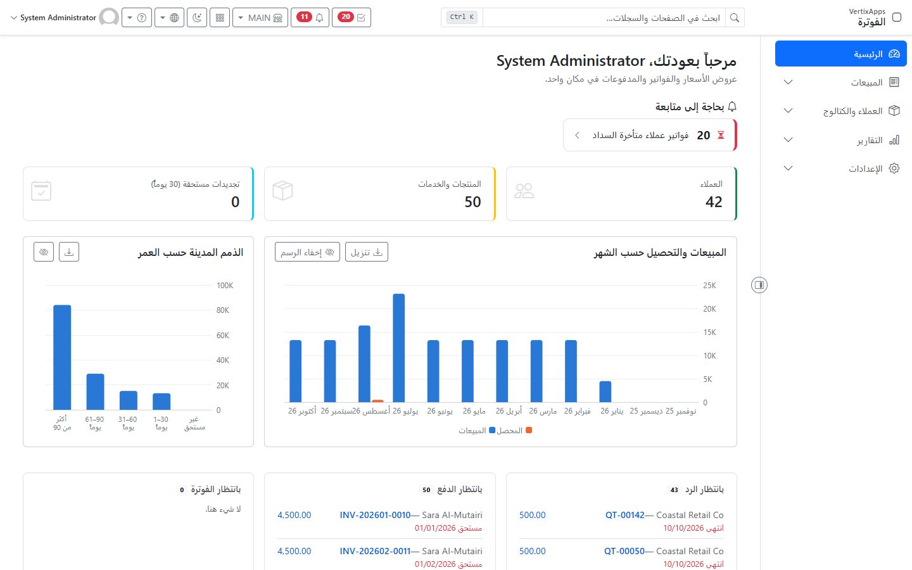This screenshot has height=570, width=912.
Task: Select الرئيسية in the sidebar
Action: [840, 54]
